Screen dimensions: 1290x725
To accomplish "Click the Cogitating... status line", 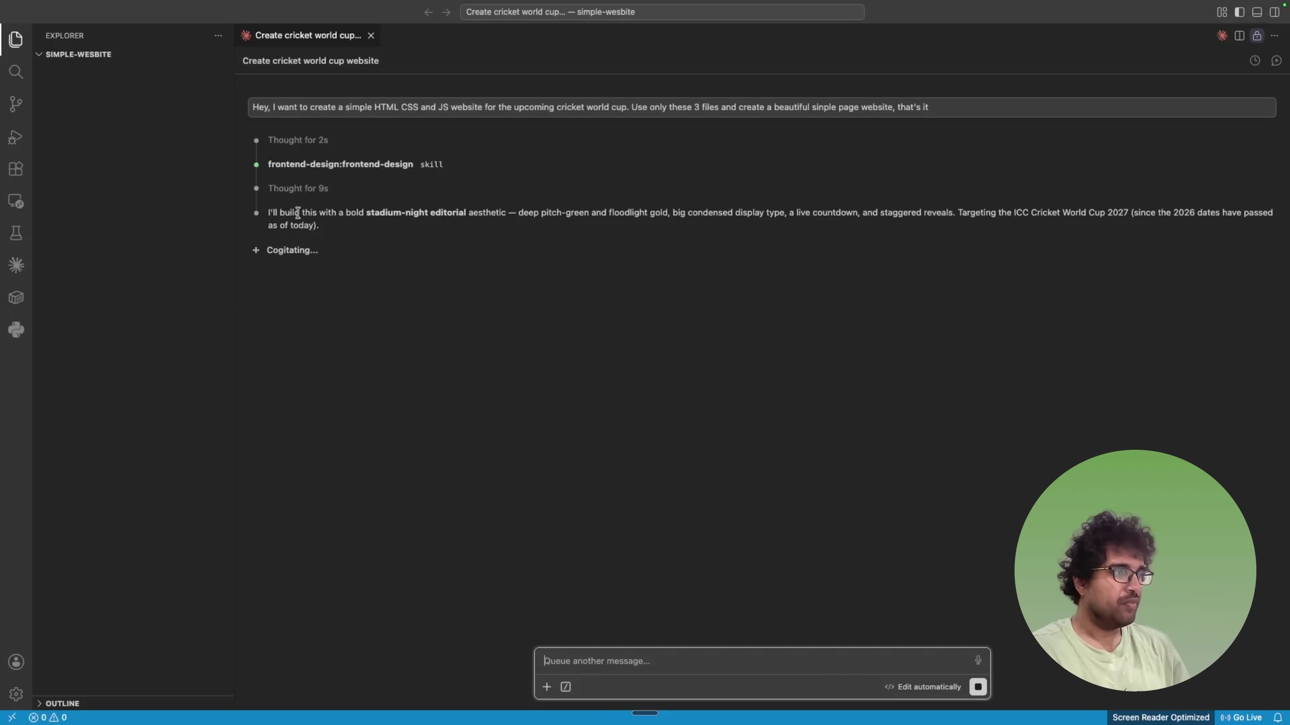I will coord(292,250).
